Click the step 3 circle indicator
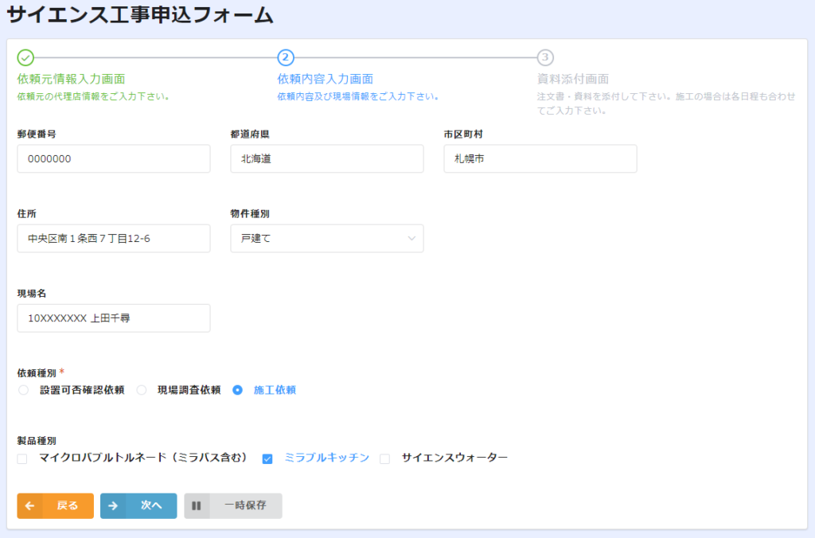815x538 pixels. point(545,57)
